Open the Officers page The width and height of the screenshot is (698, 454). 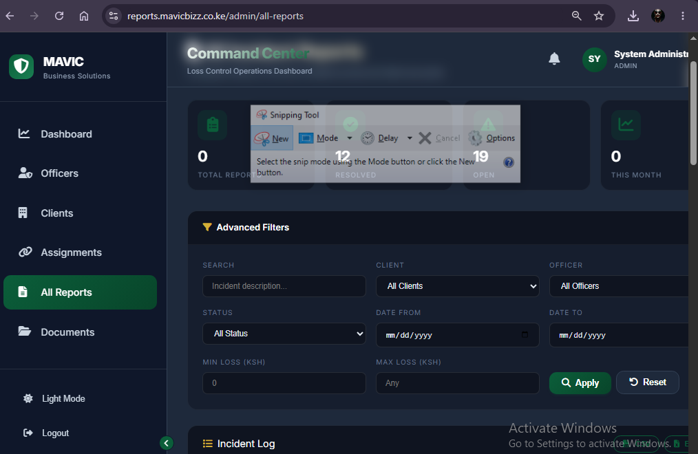click(80, 173)
